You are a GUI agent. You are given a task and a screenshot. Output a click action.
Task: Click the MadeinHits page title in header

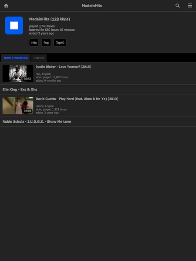click(x=92, y=6)
